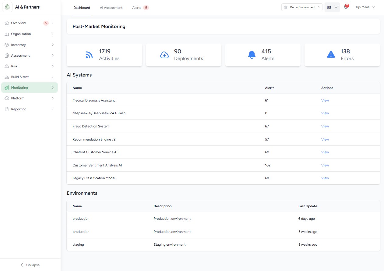Select Inventory in the sidebar

tap(30, 45)
